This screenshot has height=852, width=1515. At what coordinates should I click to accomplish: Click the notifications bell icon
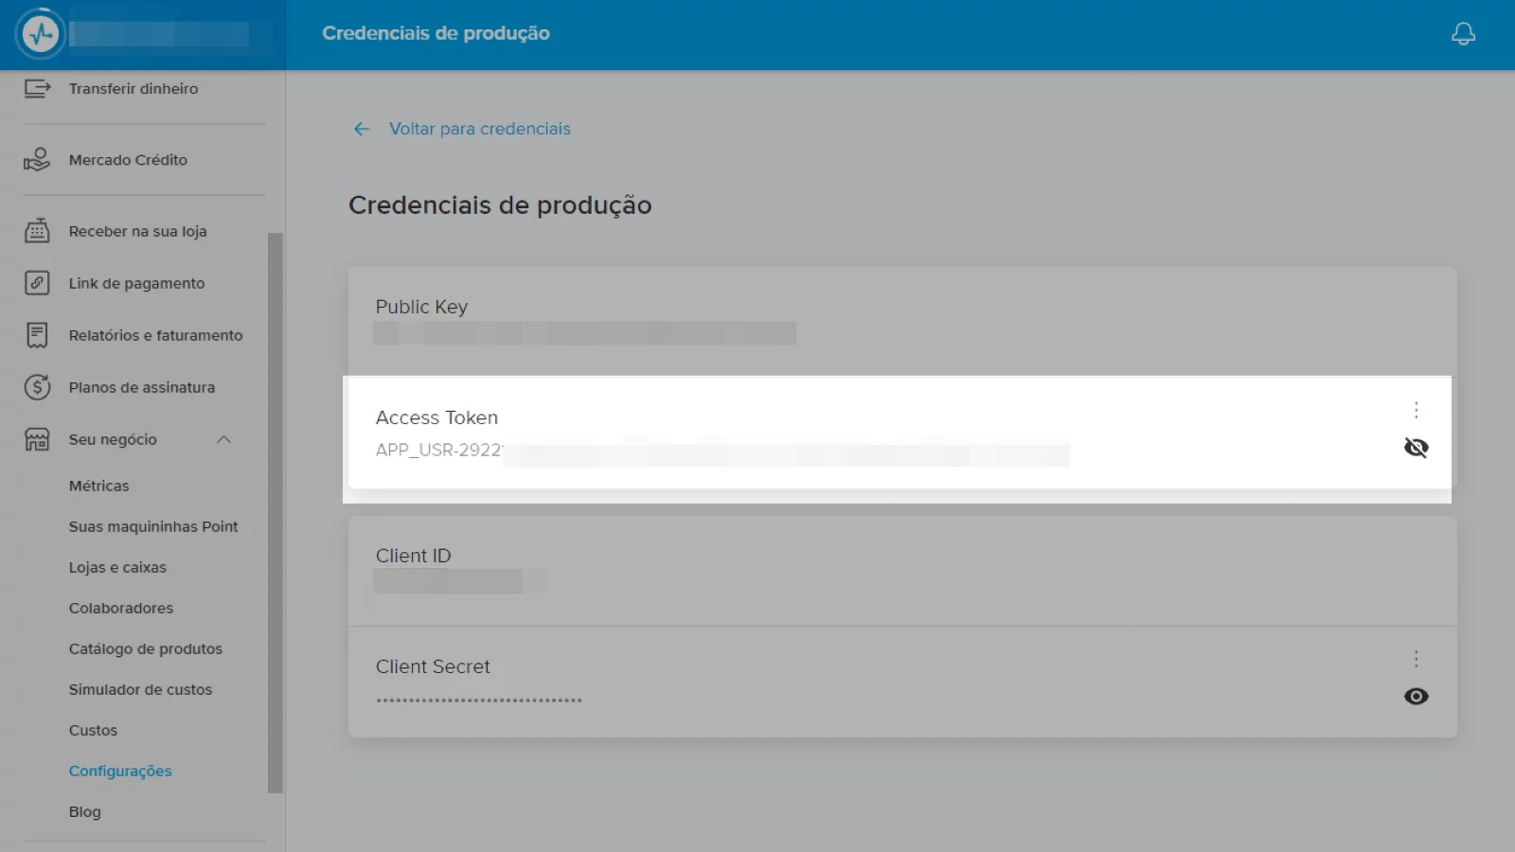[1463, 34]
